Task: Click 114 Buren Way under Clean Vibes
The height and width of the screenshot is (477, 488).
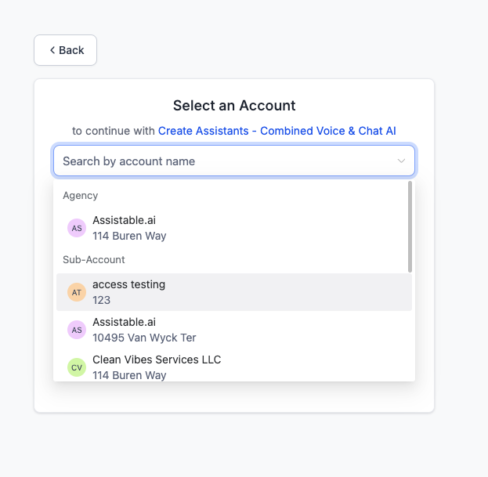Action: coord(129,375)
